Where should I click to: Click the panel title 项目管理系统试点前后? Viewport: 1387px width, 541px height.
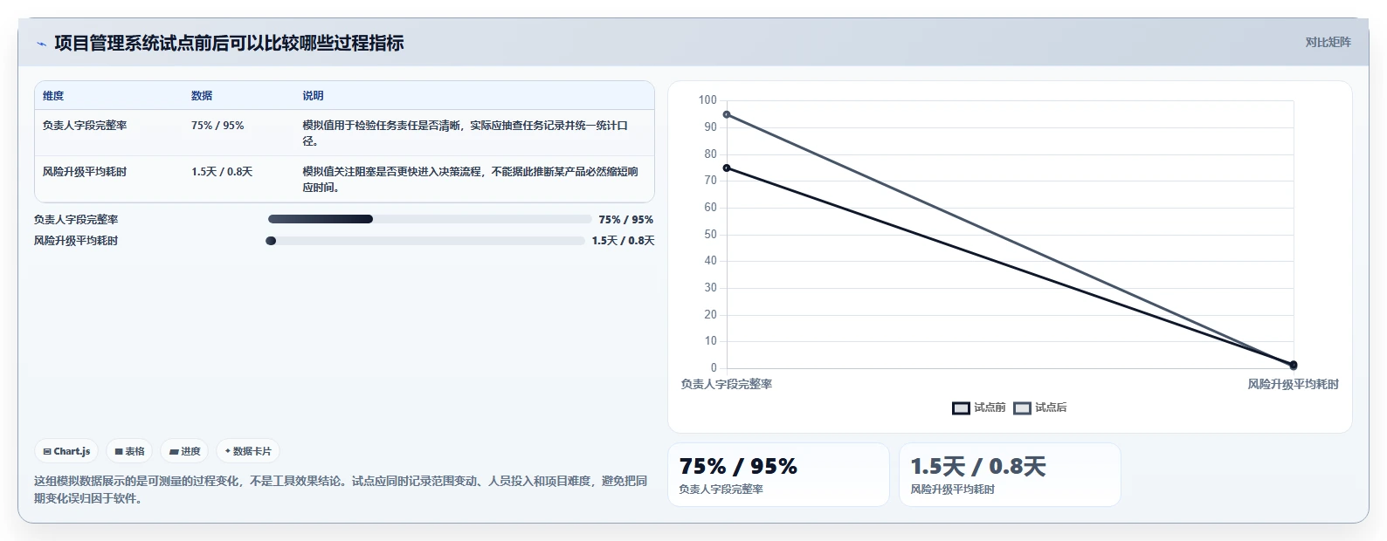click(x=229, y=43)
